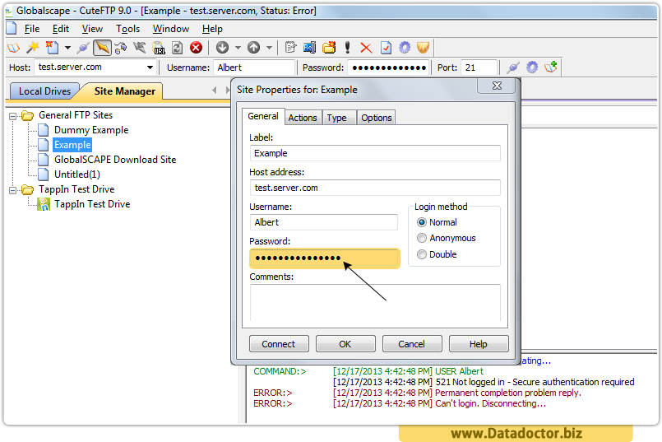
Task: Click the gold shield icon
Action: pyautogui.click(x=423, y=48)
